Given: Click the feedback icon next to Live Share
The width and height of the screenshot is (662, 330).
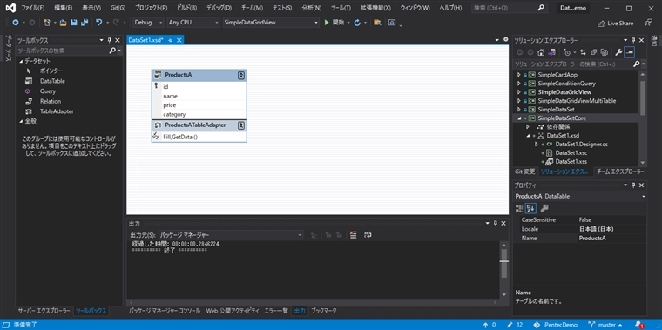Looking at the screenshot, I should (648, 23).
